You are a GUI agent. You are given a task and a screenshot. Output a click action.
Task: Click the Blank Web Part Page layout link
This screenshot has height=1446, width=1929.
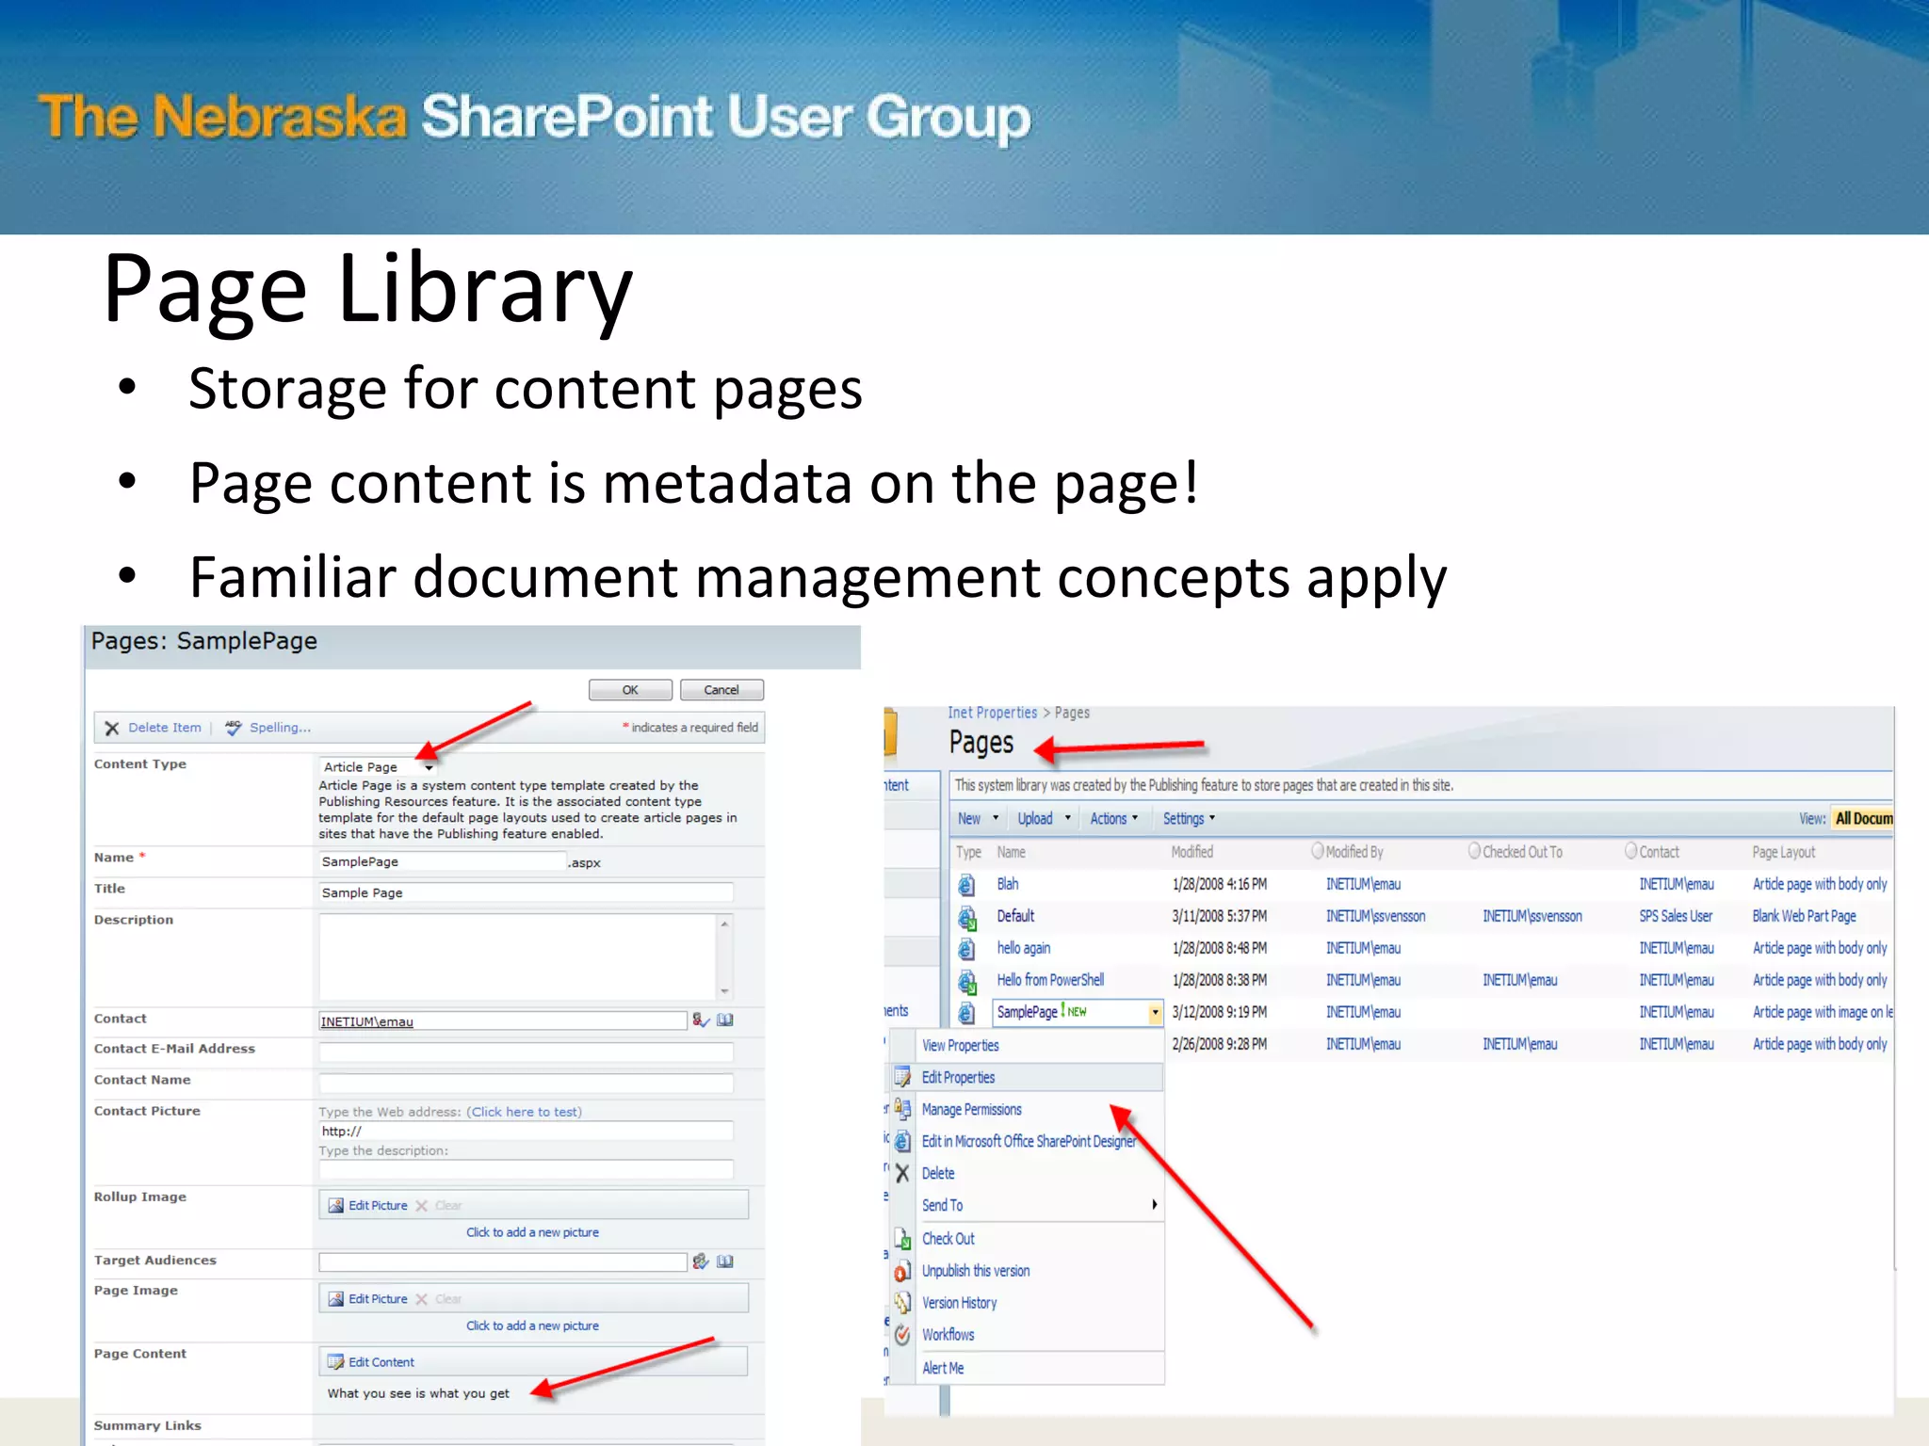click(1804, 916)
